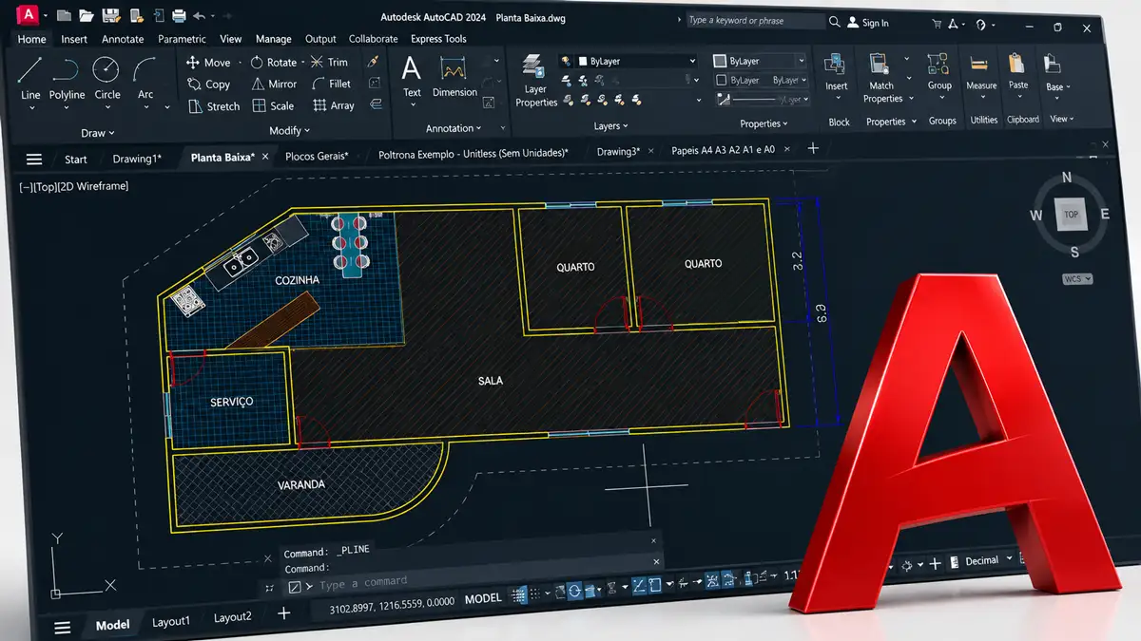Open the layer ByLayer dropdown list
1141x641 pixels.
(x=637, y=61)
